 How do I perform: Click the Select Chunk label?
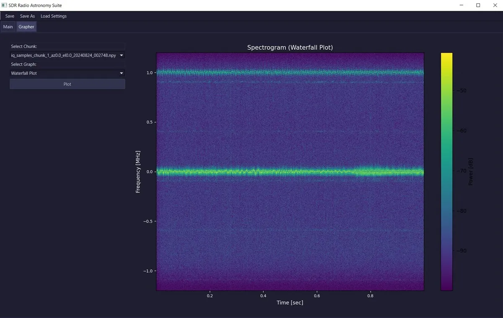tap(24, 47)
